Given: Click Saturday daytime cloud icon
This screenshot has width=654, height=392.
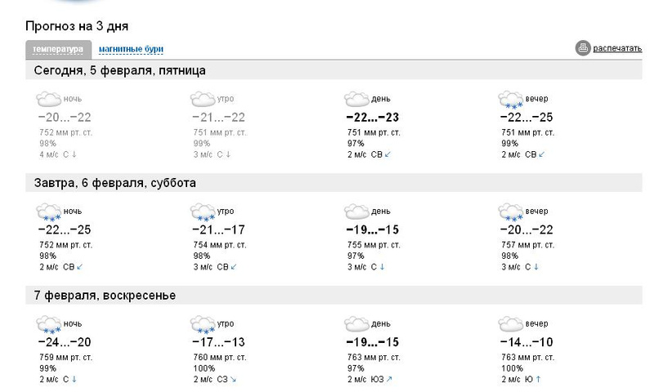Looking at the screenshot, I should pos(356,212).
